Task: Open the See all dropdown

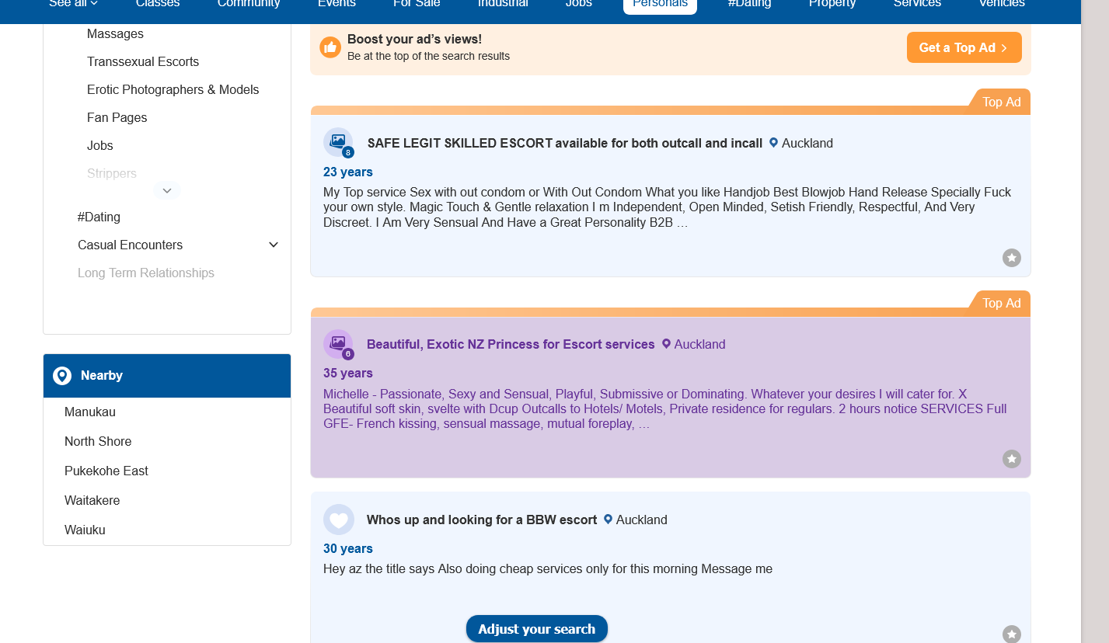Action: (73, 3)
